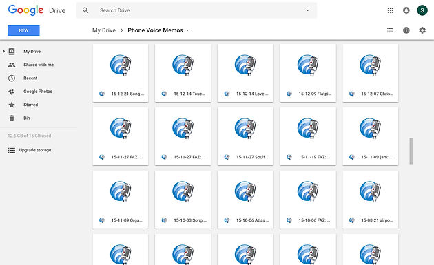This screenshot has height=265, width=434.
Task: Switch to list view layout
Action: [x=391, y=30]
